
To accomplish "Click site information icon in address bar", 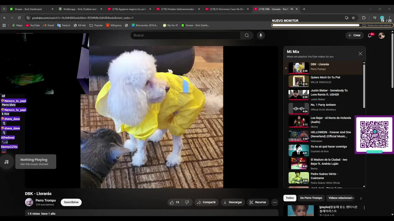I will [28, 18].
